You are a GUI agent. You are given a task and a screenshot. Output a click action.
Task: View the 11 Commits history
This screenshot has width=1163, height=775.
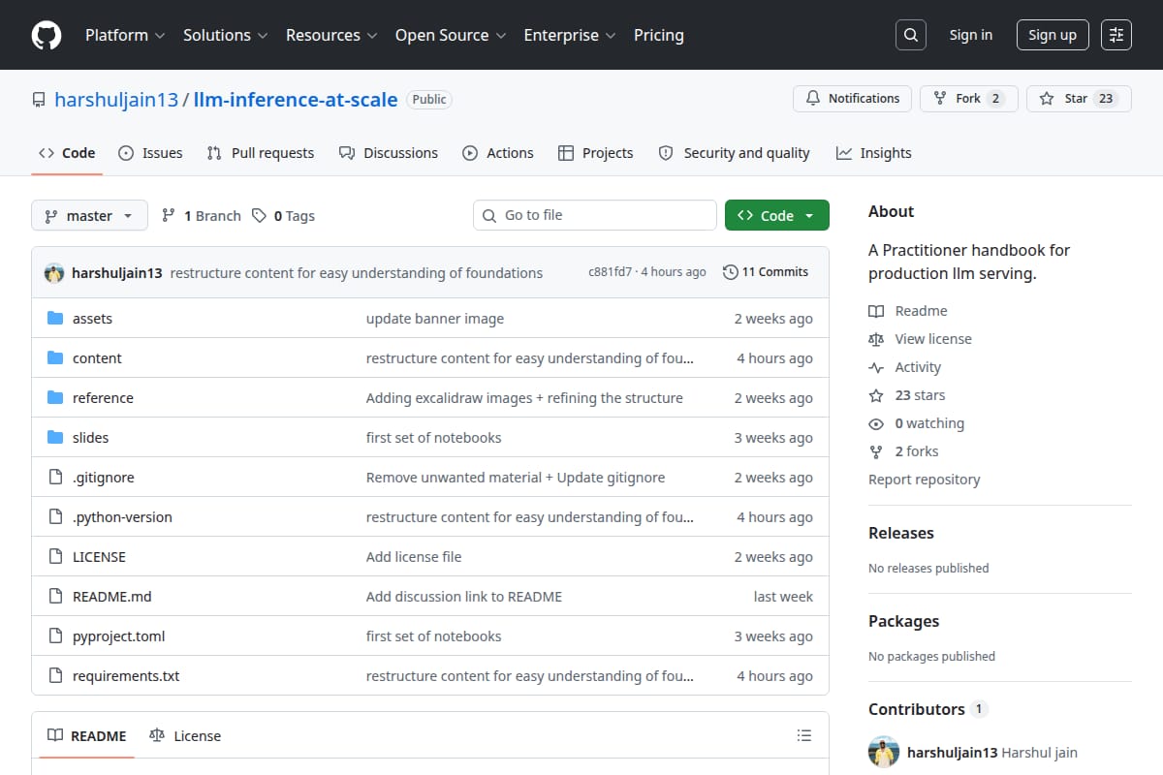point(766,272)
